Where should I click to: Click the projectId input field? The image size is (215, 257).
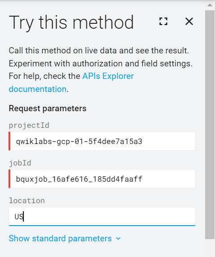102,141
